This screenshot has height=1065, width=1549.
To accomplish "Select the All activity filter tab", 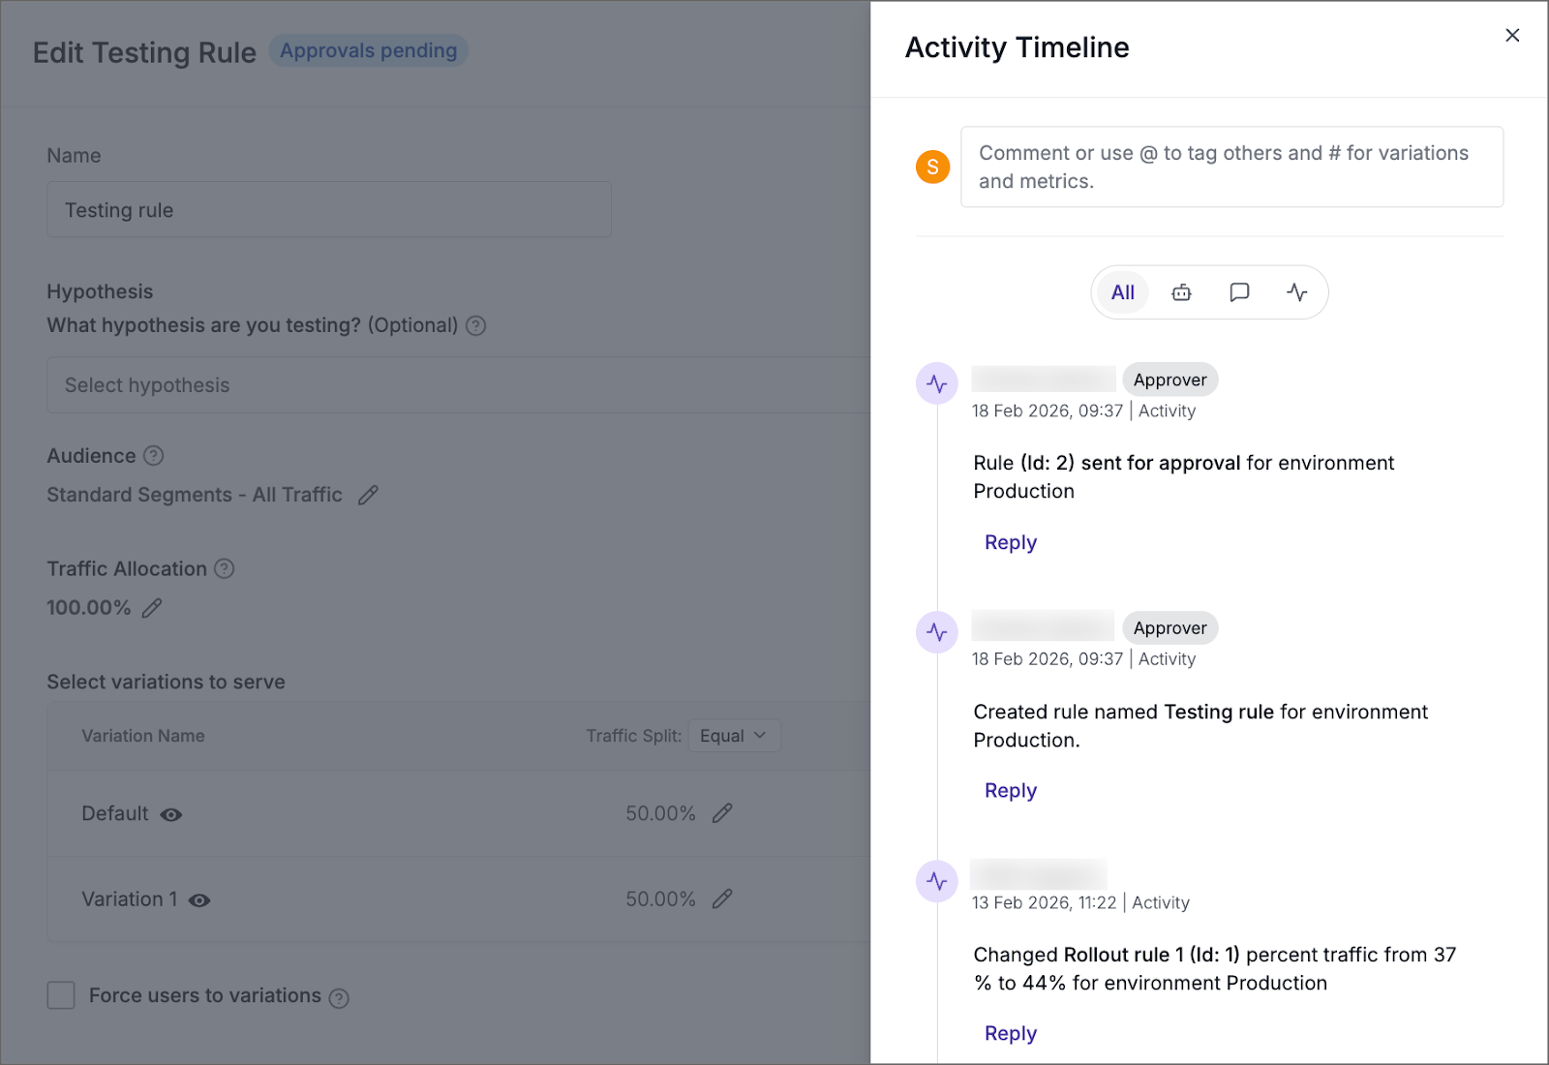I will [x=1121, y=291].
